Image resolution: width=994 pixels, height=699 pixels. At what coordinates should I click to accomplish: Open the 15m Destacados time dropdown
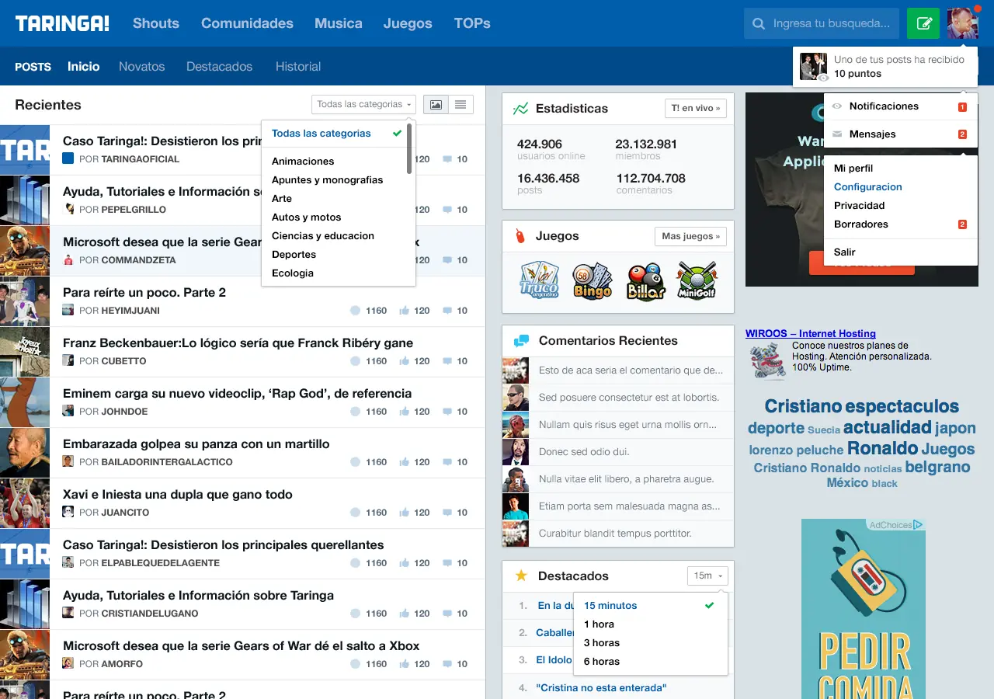tap(707, 576)
